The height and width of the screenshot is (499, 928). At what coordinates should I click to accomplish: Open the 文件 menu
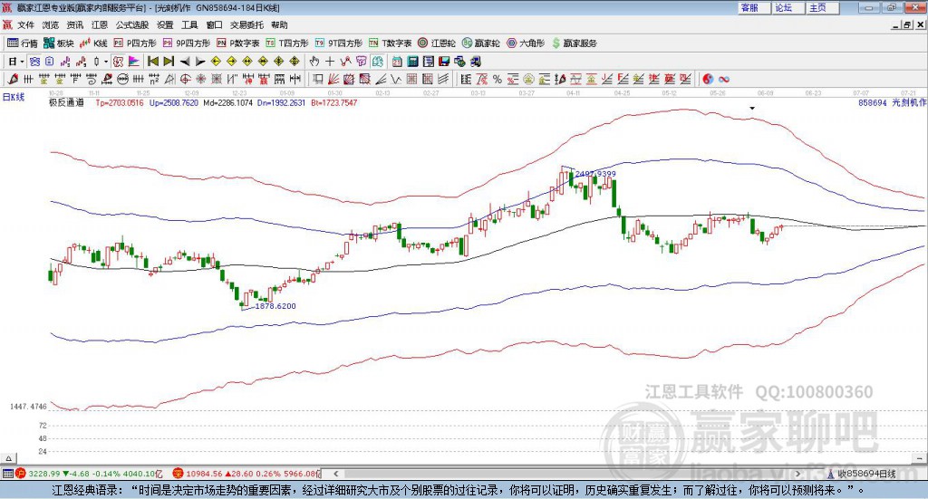point(26,24)
